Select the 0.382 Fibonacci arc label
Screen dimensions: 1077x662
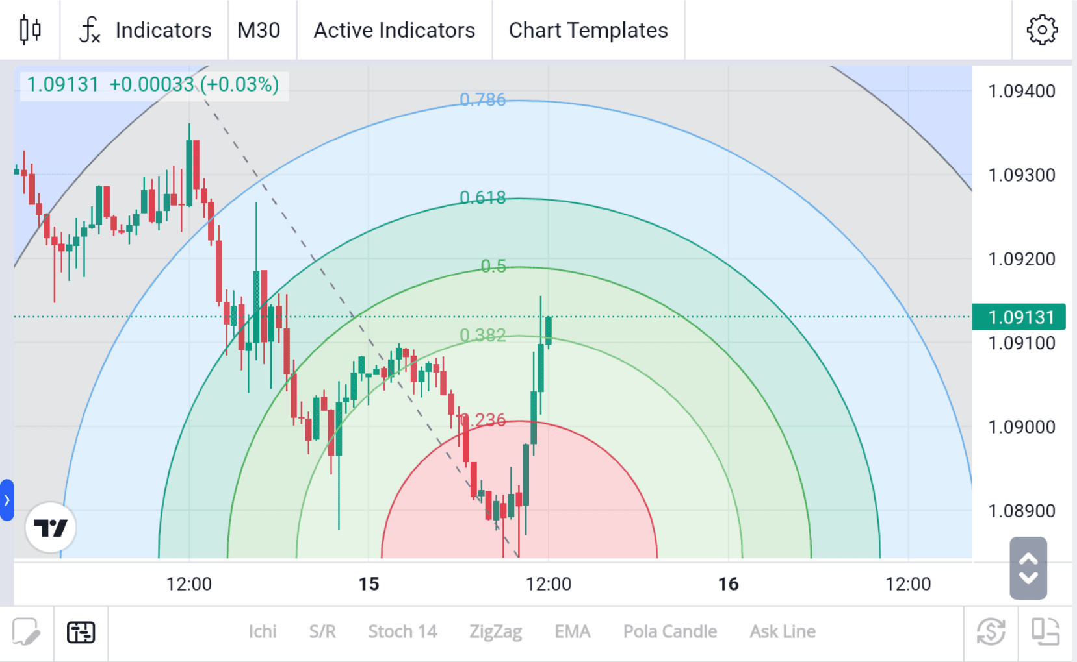(482, 335)
